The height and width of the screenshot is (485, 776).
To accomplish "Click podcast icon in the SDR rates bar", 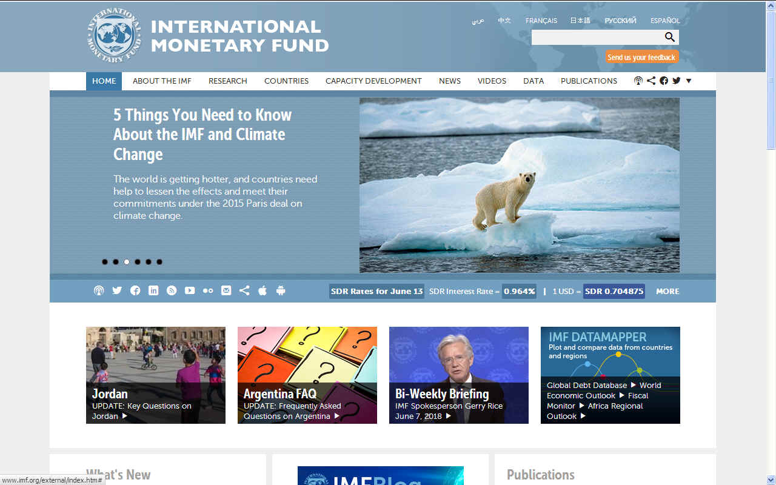I will pos(99,290).
